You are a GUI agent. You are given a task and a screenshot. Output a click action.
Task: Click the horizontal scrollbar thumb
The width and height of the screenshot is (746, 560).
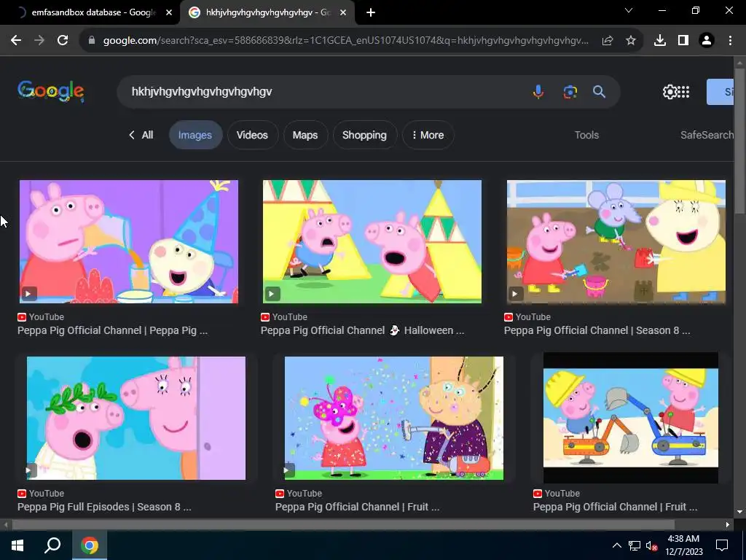(x=342, y=525)
